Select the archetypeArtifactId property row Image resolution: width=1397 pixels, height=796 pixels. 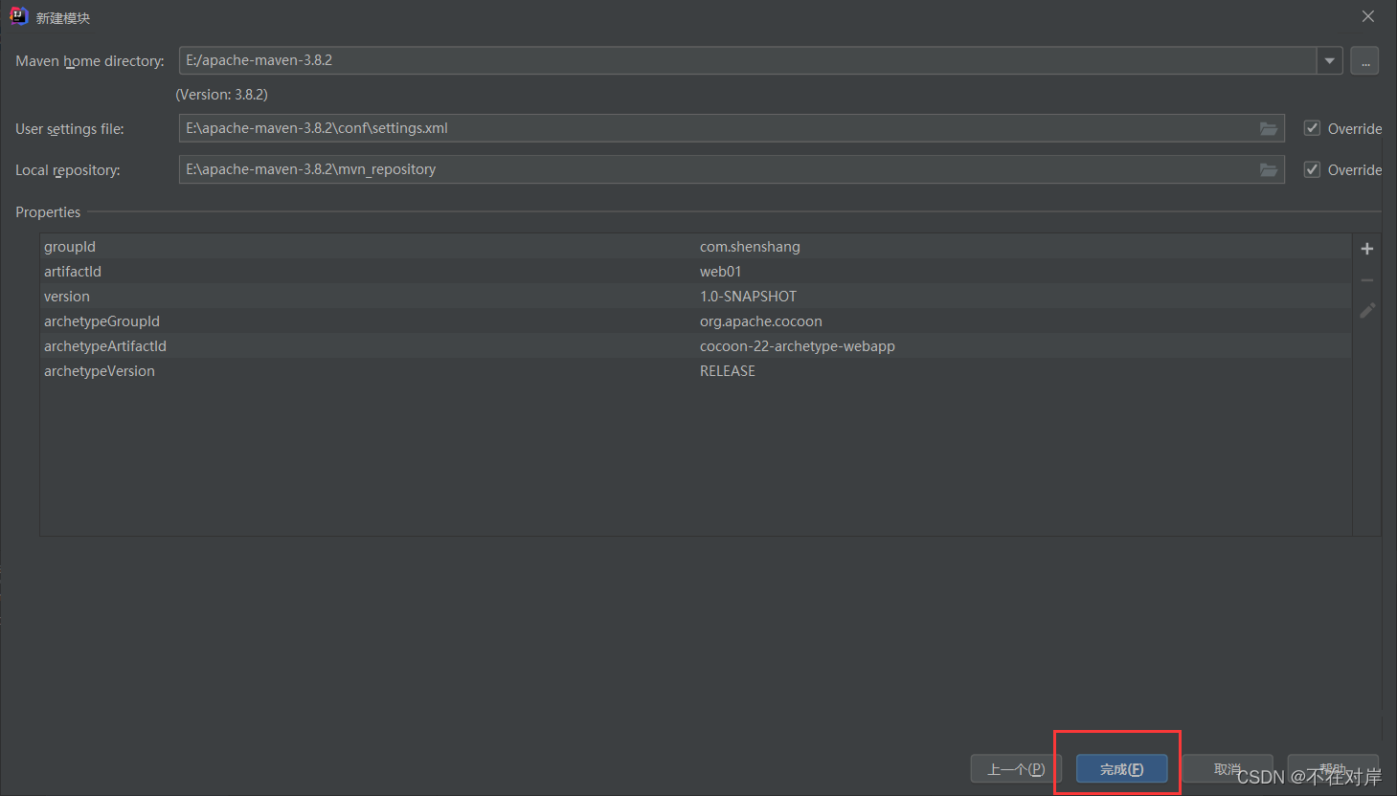[696, 346]
